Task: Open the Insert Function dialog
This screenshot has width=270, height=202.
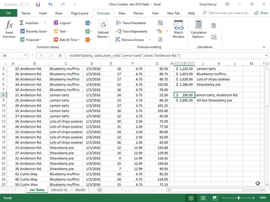Action: tap(9, 29)
